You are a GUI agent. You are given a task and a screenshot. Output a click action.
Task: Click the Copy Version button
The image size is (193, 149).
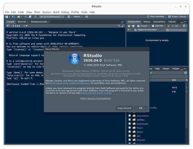[x=124, y=108]
